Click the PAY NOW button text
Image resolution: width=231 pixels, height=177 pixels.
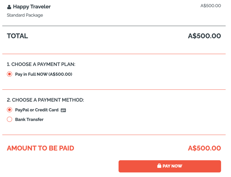(x=172, y=166)
